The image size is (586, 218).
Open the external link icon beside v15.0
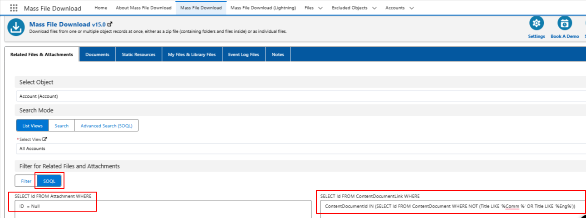coord(109,24)
